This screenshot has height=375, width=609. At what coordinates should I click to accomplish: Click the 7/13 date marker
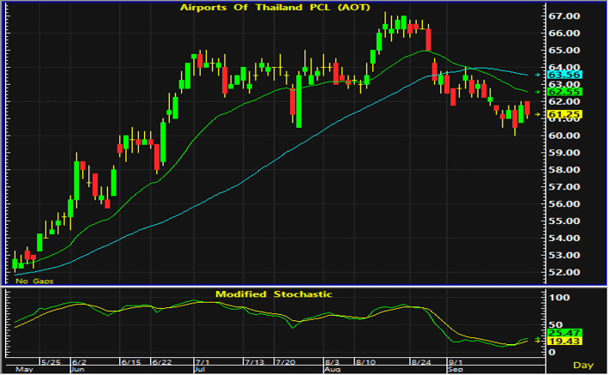[x=255, y=362]
